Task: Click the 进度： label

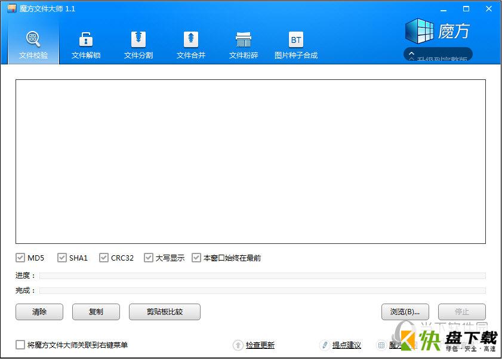Action: 25,276
